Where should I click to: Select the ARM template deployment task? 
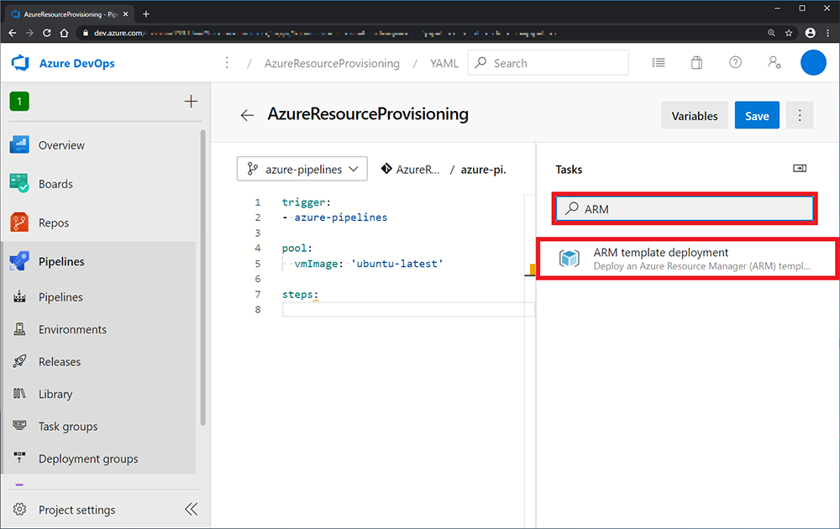pyautogui.click(x=687, y=259)
